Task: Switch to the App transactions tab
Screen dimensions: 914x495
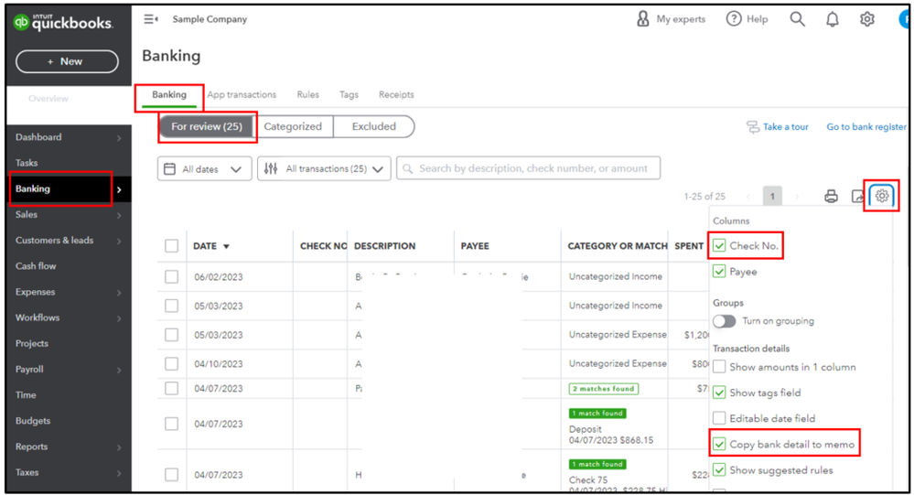Action: pos(242,94)
